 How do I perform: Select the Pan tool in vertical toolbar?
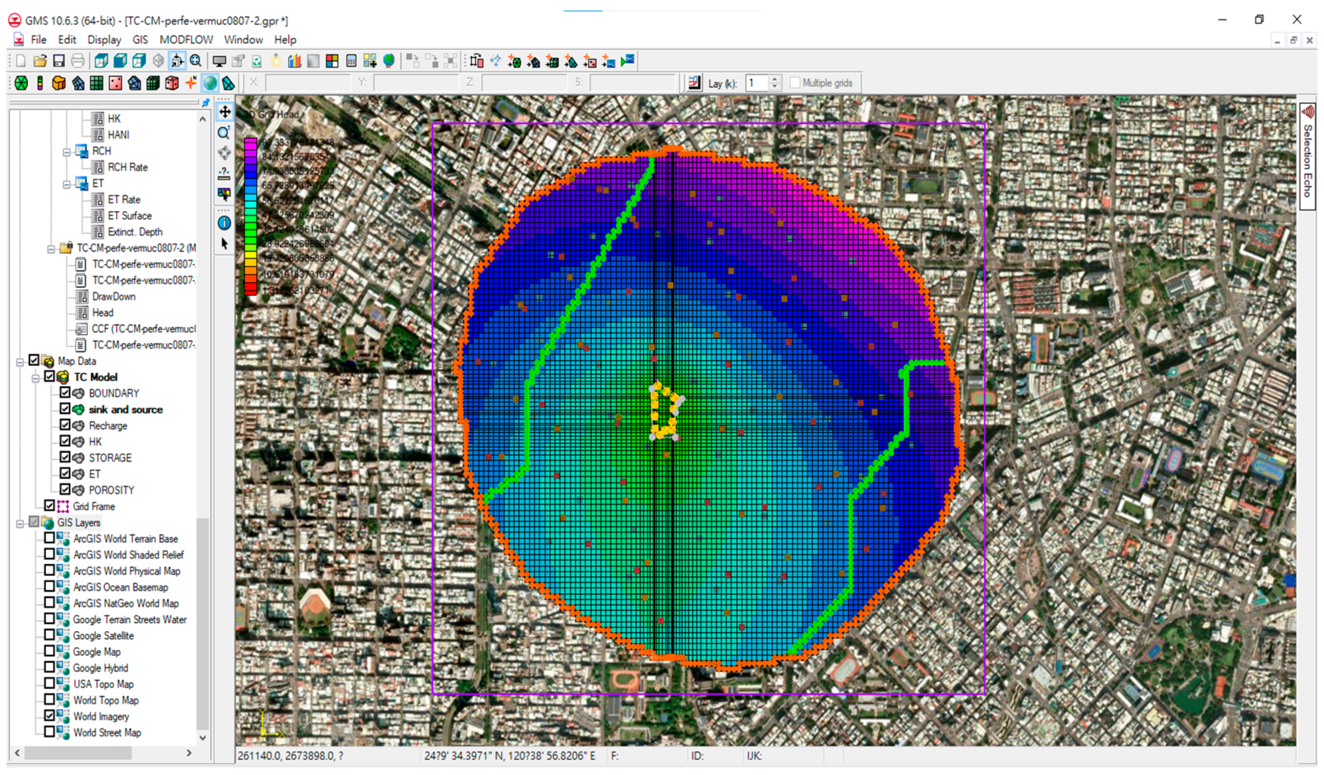click(224, 112)
